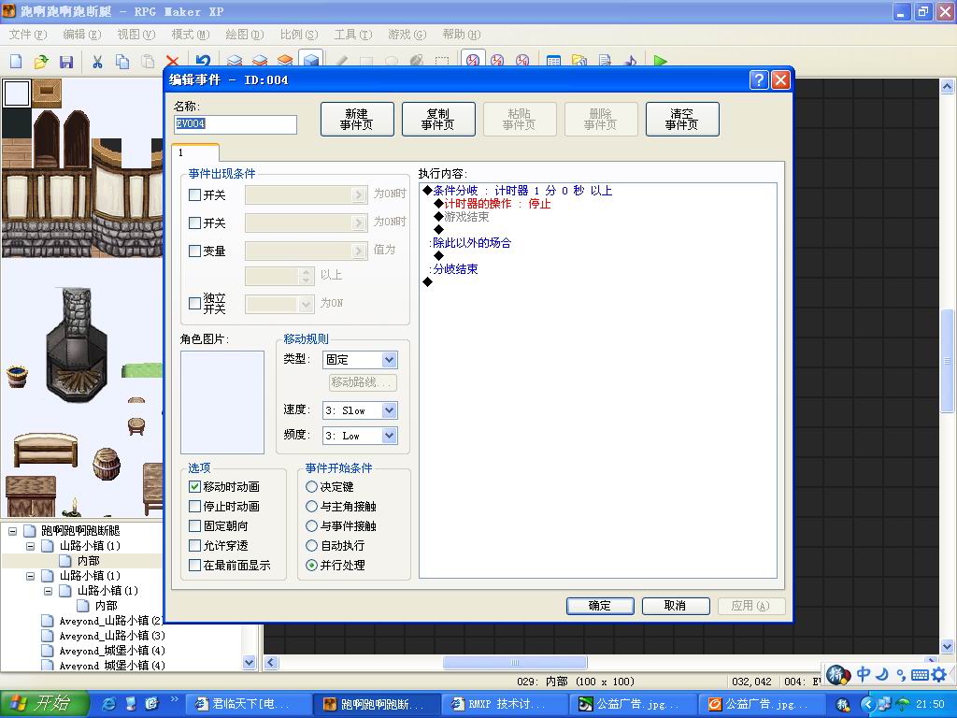This screenshot has height=718, width=957.
Task: Collapse the 跑啊跑啊跑断腿 root tree node
Action: [x=12, y=531]
